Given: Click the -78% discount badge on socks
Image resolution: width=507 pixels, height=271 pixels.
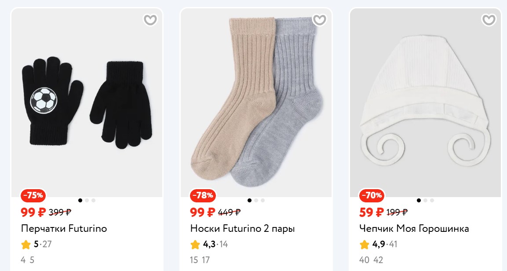Looking at the screenshot, I should coord(202,195).
